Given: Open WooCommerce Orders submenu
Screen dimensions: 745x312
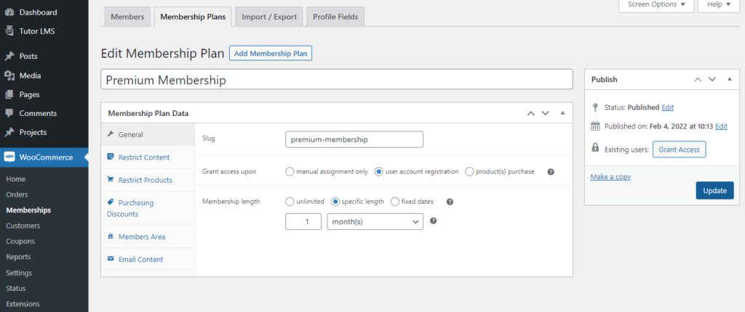Looking at the screenshot, I should pyautogui.click(x=17, y=194).
